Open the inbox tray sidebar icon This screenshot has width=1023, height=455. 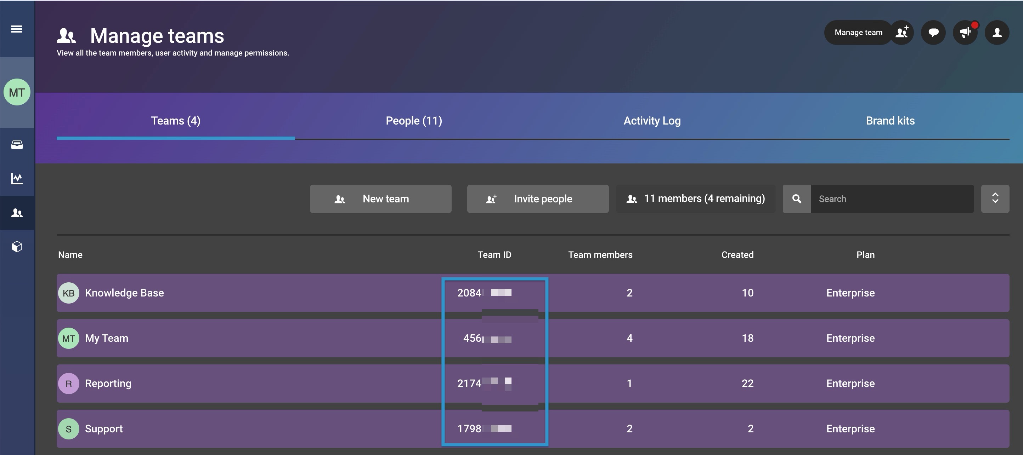[x=17, y=145]
